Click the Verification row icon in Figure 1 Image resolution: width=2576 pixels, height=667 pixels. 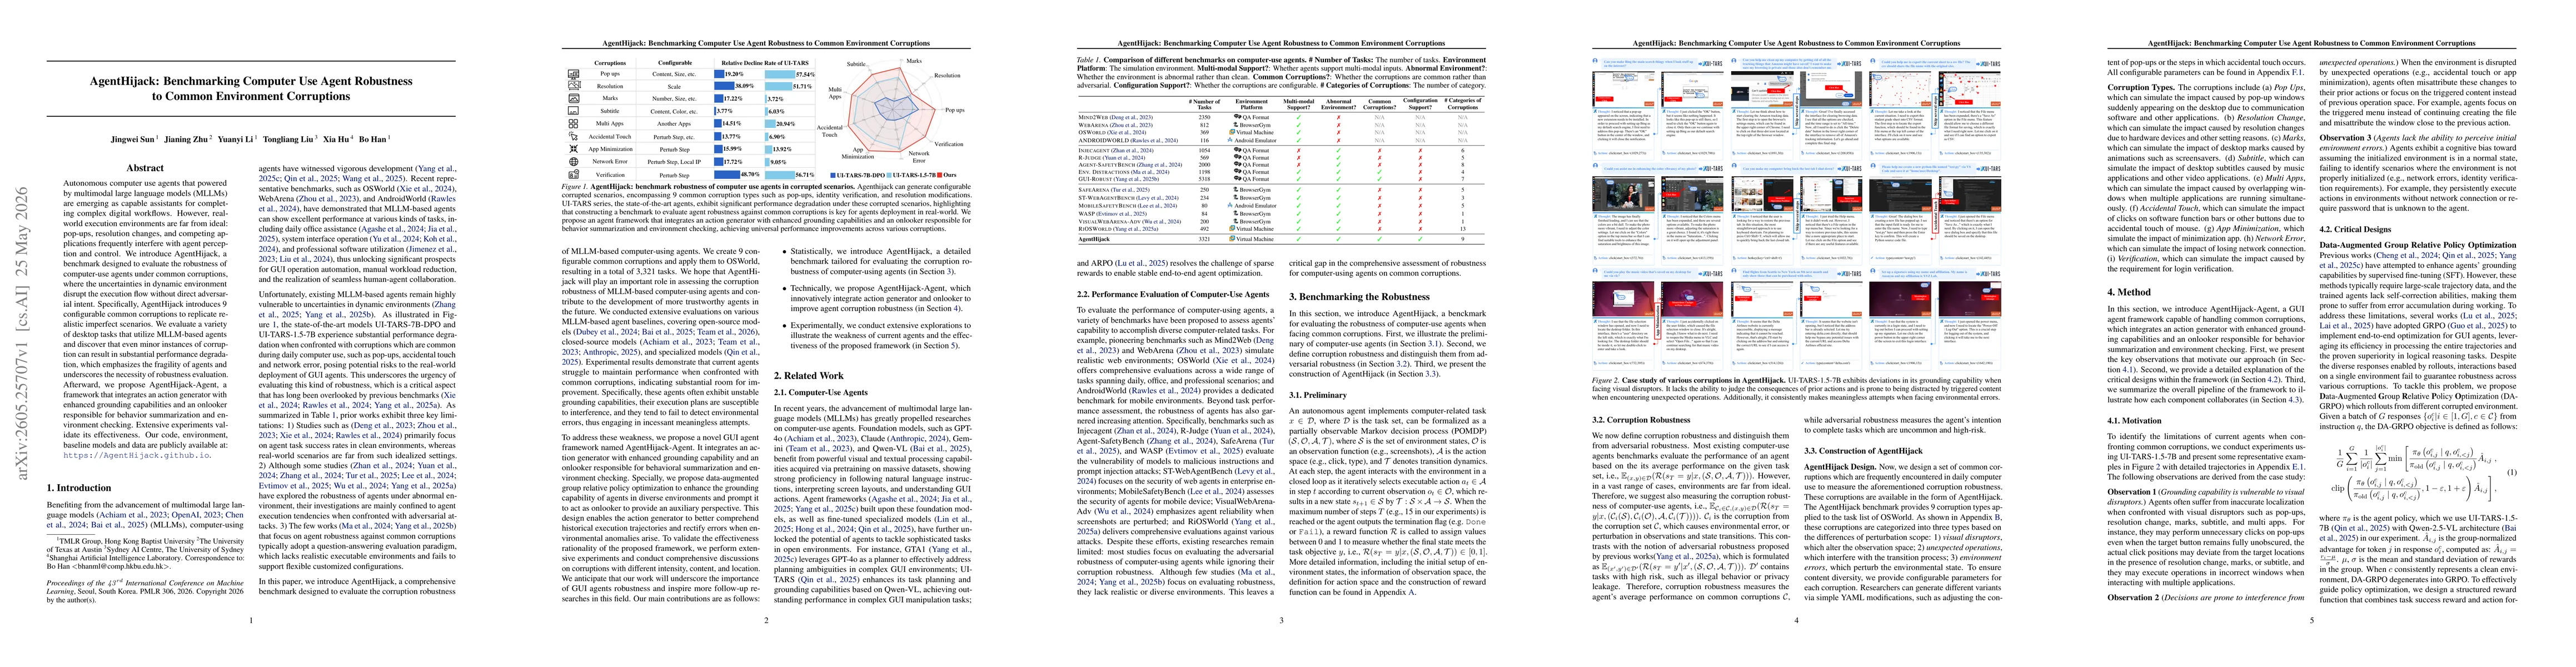click(x=574, y=174)
